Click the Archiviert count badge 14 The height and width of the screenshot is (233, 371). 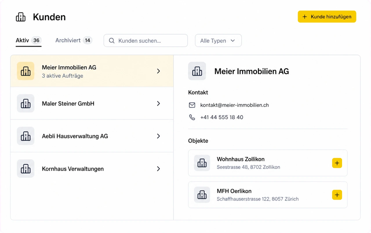point(88,40)
